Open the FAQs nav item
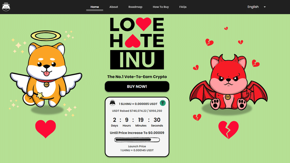Screen dimensions: 290x163 point(183,7)
